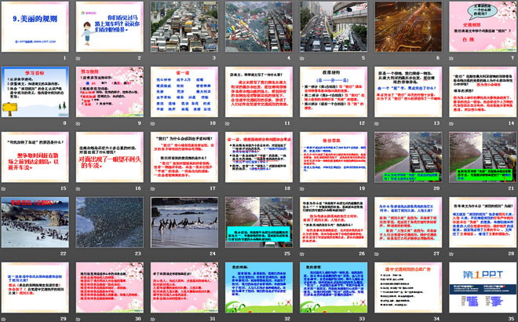Select slide 22 penguins on rocky beach
This screenshot has height=322, width=518.
click(35, 221)
